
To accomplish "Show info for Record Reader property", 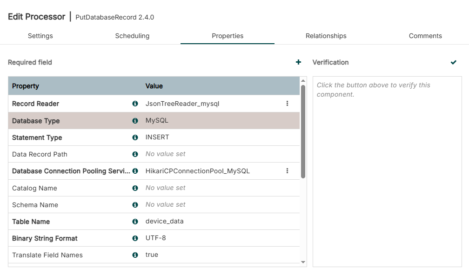I will [x=135, y=104].
